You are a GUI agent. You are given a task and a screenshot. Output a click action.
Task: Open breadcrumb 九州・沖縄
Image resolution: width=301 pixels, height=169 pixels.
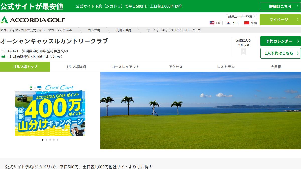(x=123, y=30)
